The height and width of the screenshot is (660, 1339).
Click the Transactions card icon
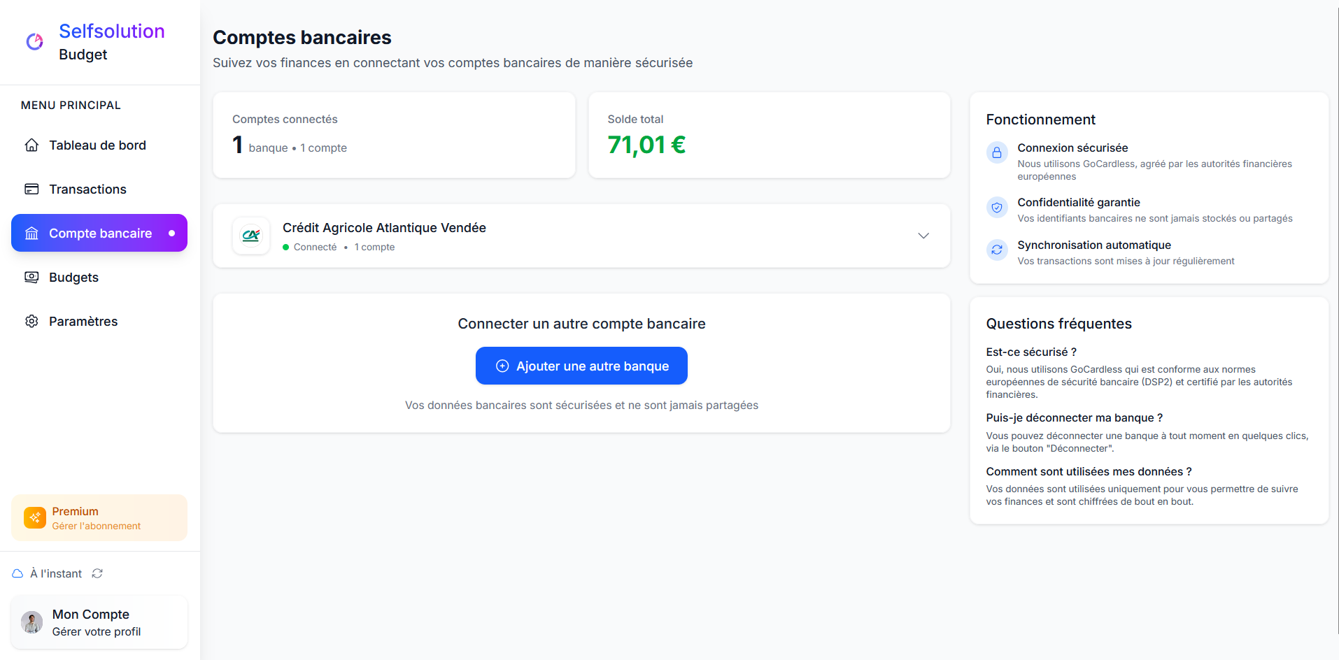tap(31, 189)
